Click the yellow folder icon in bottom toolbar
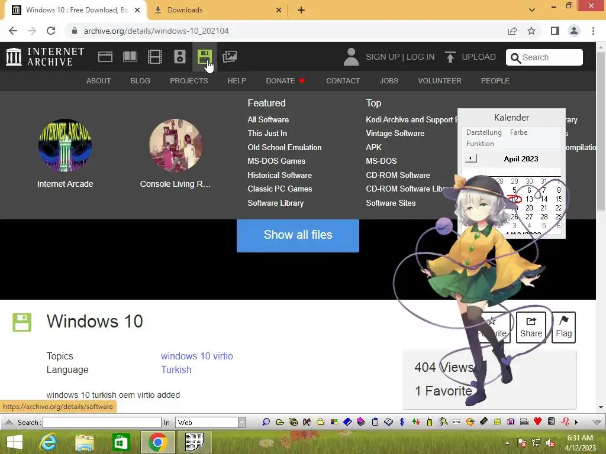The height and width of the screenshot is (454, 606). [x=280, y=422]
